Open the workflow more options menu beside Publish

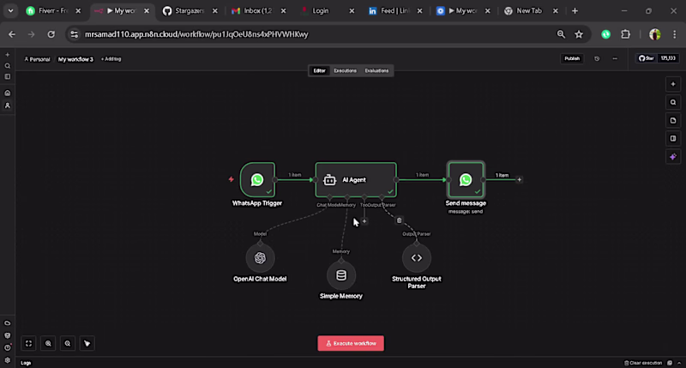(615, 58)
